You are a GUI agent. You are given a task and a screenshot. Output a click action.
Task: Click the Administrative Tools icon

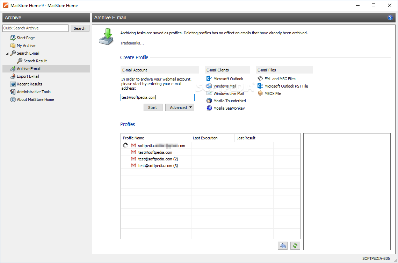[x=13, y=91]
